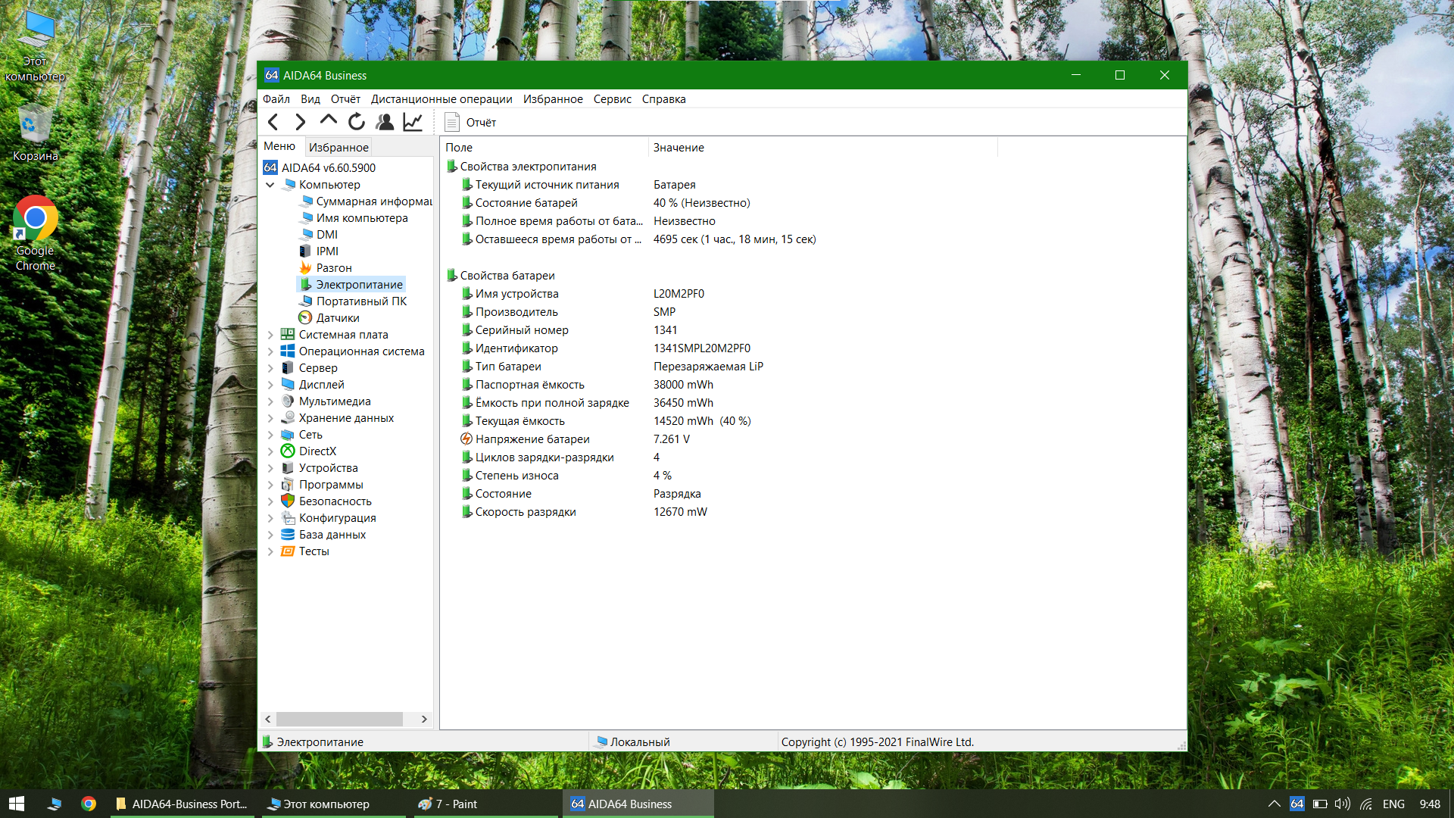Open the Дистанционные операции menu
The width and height of the screenshot is (1454, 818).
[441, 99]
